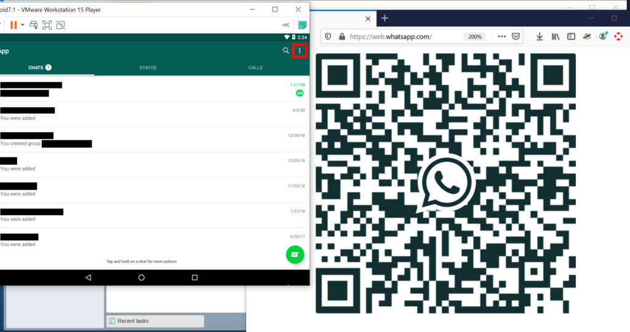The height and width of the screenshot is (332, 630).
Task: Tap the Android back navigation button
Action: pyautogui.click(x=89, y=277)
